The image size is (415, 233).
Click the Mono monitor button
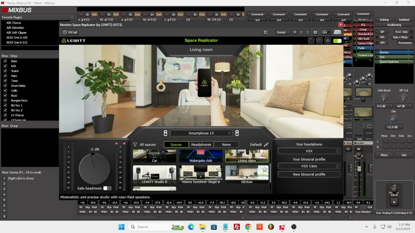(384, 155)
